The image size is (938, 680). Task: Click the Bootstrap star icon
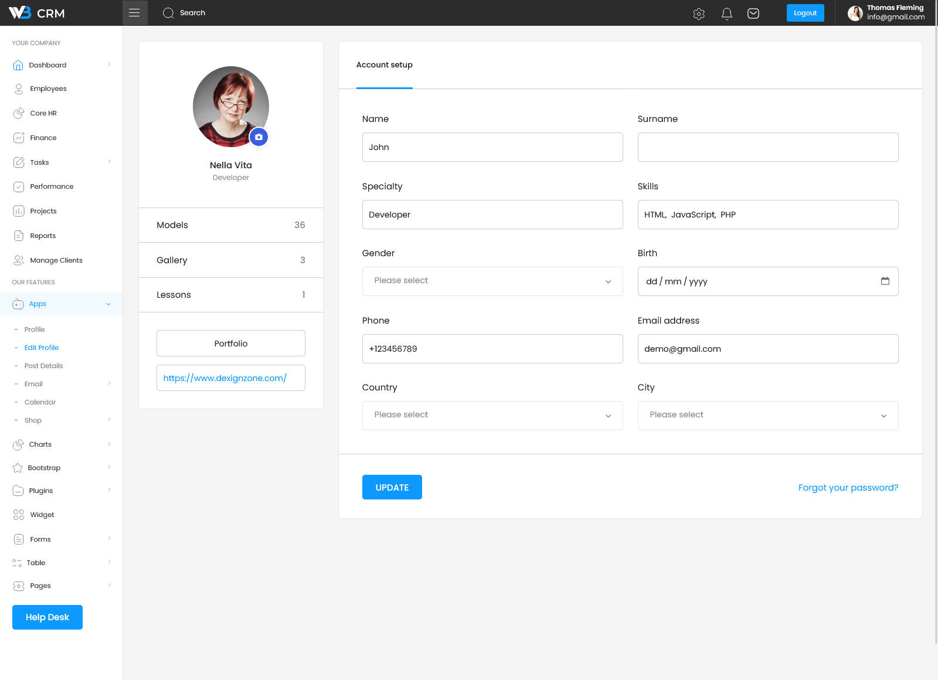pos(18,468)
